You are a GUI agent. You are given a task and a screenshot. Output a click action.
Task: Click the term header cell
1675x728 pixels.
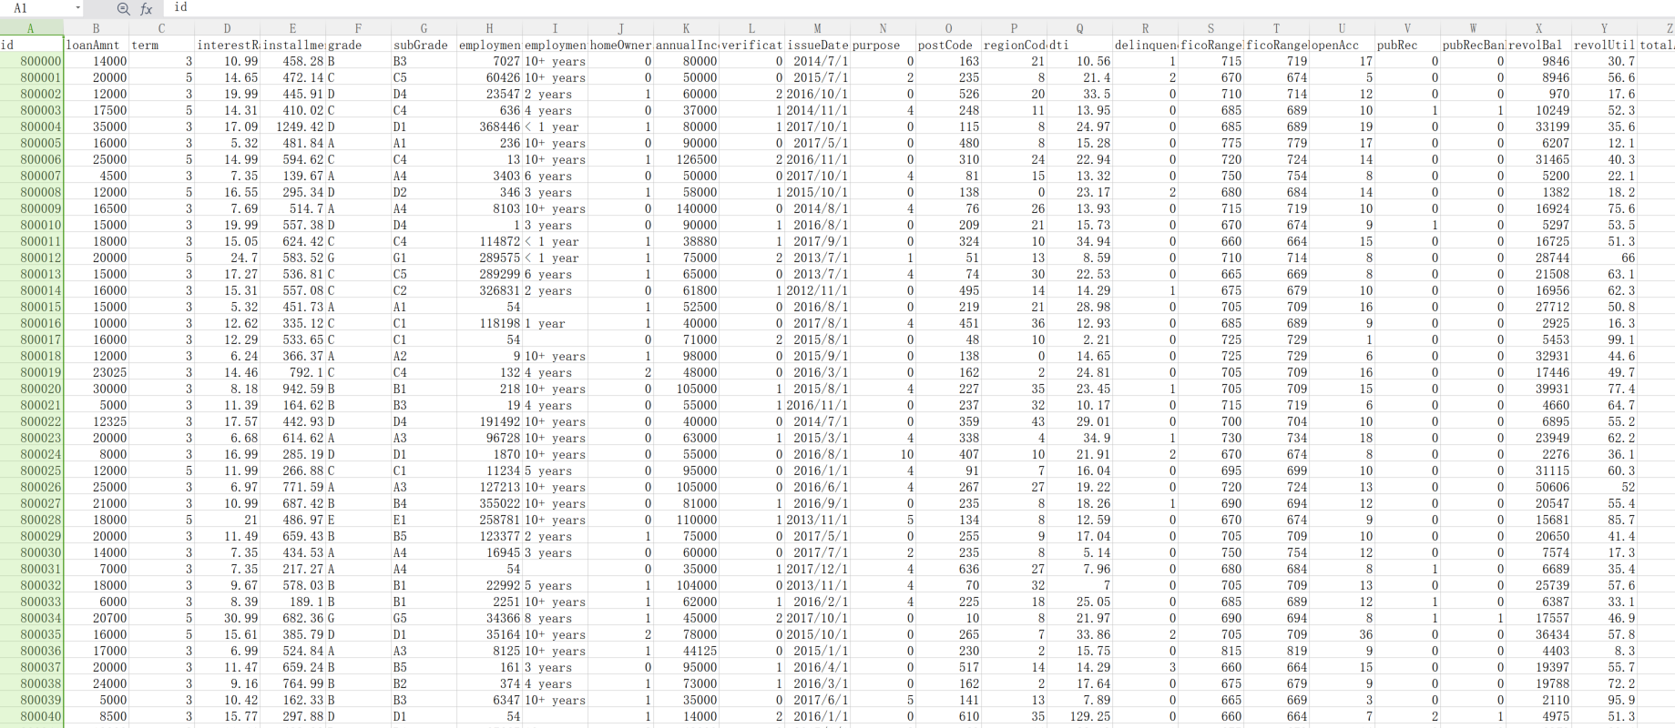tap(162, 45)
